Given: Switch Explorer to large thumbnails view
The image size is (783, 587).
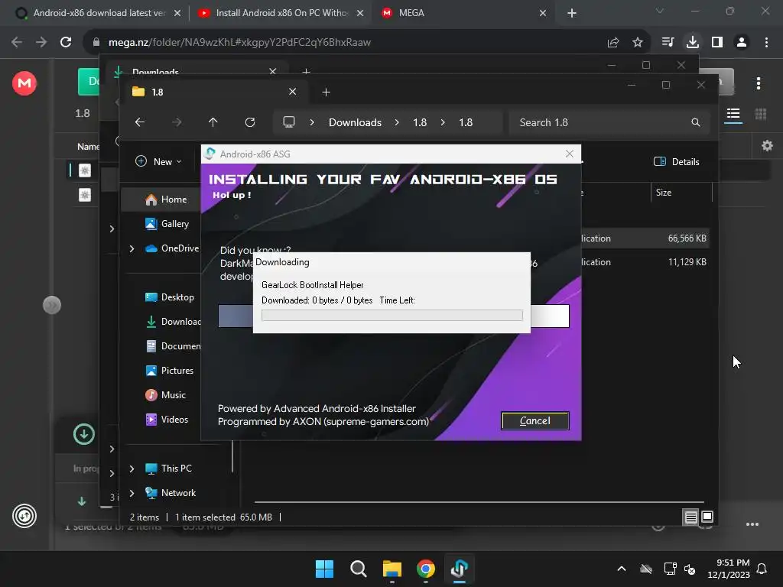Looking at the screenshot, I should click(707, 517).
